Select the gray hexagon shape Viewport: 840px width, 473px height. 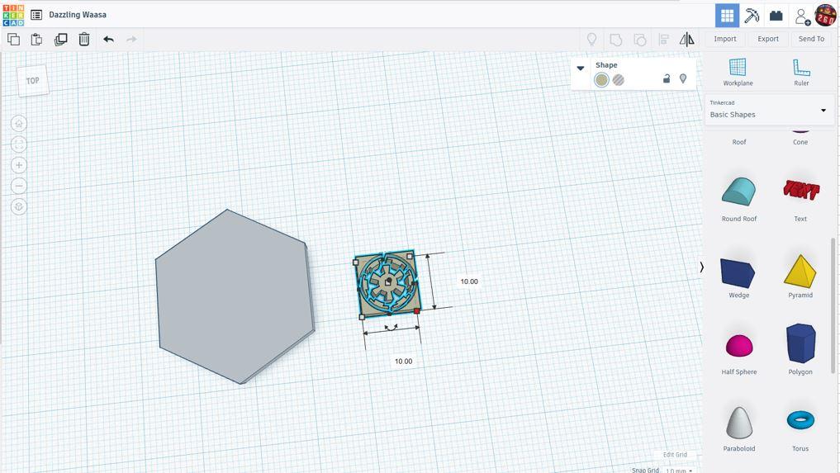tap(234, 296)
